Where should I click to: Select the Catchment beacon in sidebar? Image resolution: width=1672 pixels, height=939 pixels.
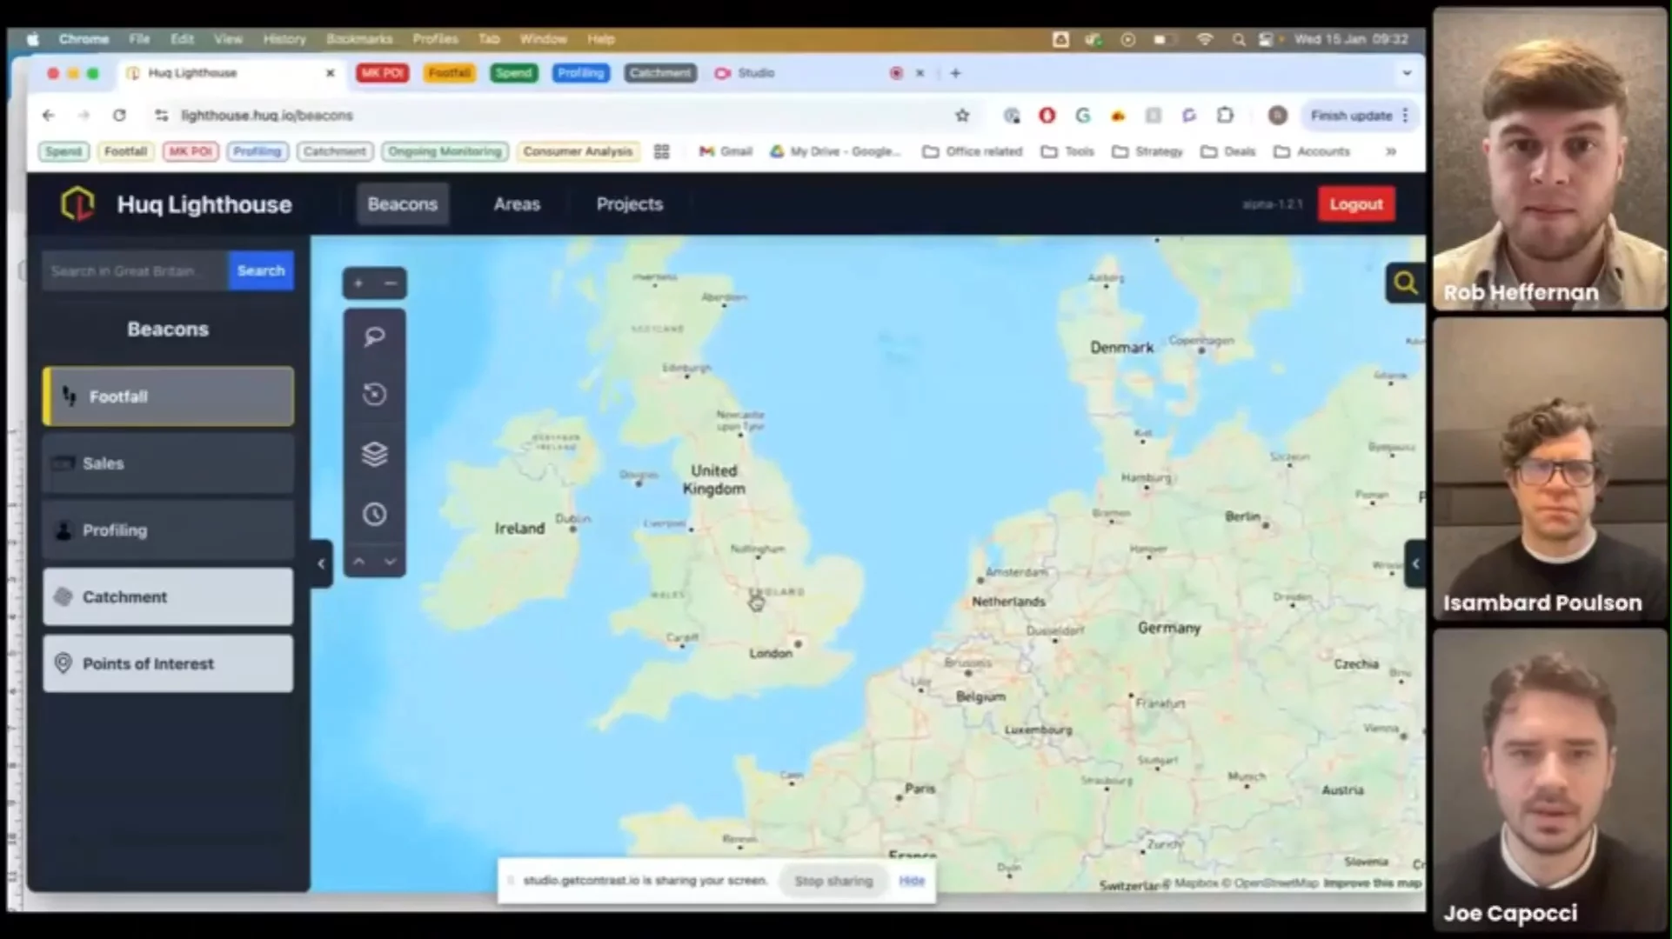pos(168,597)
